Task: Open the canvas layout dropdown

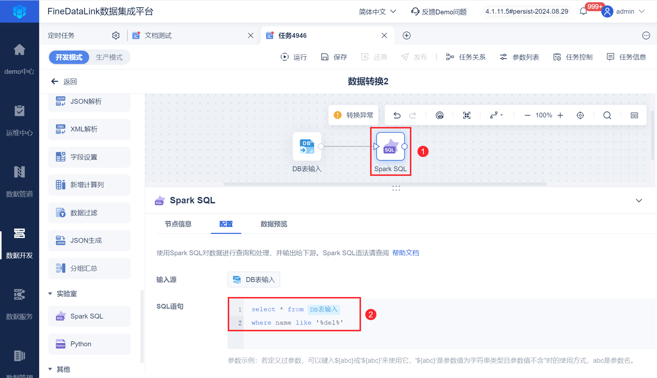Action: (x=496, y=115)
